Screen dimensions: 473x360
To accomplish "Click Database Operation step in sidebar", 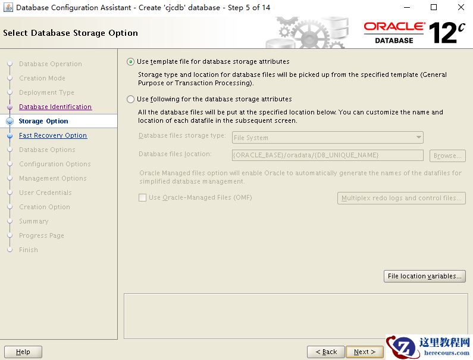I will (51, 64).
